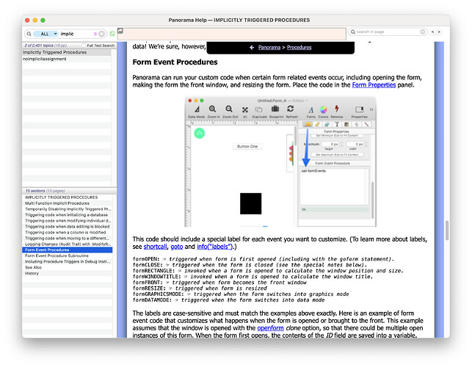Follow the shortcall link

click(155, 247)
